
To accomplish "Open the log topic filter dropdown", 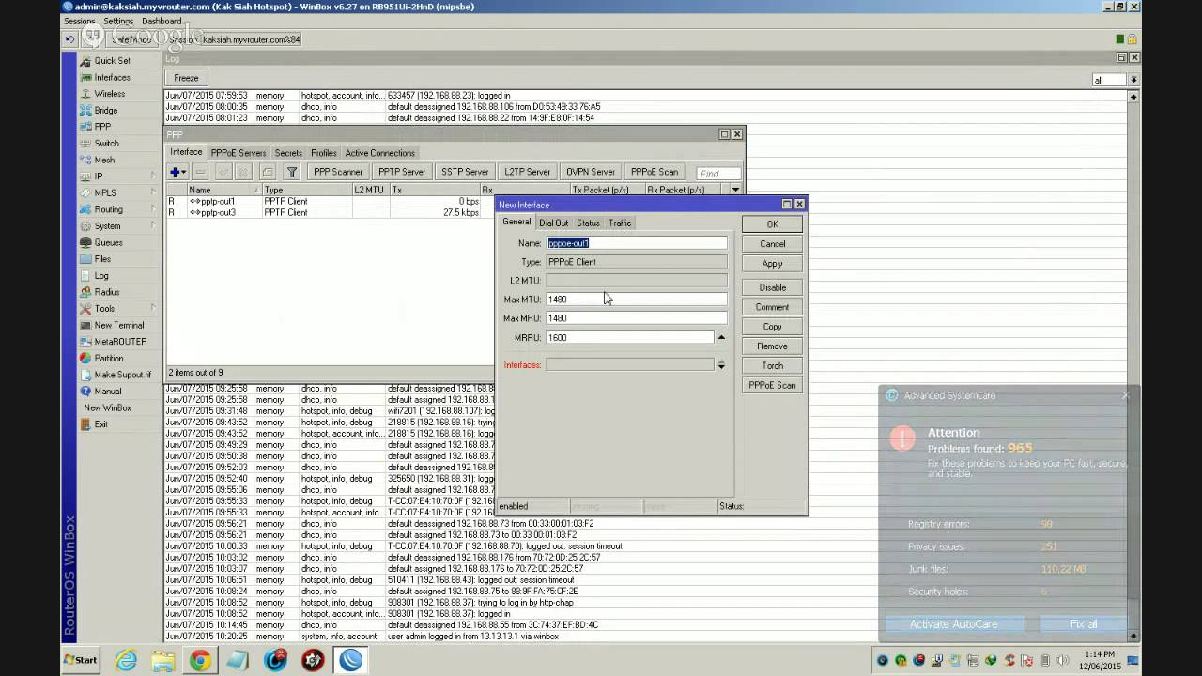I will pos(1133,80).
